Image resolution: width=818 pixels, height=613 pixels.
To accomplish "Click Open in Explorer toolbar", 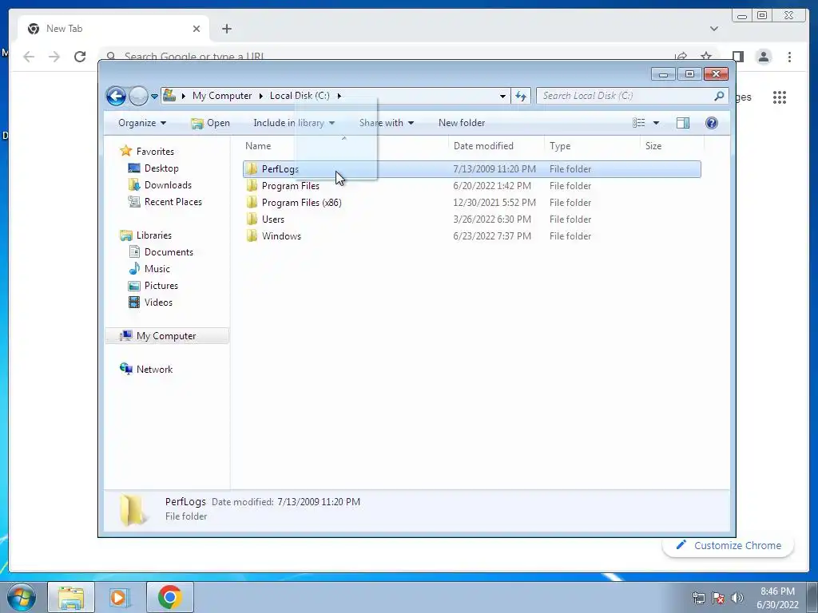I will [x=210, y=123].
